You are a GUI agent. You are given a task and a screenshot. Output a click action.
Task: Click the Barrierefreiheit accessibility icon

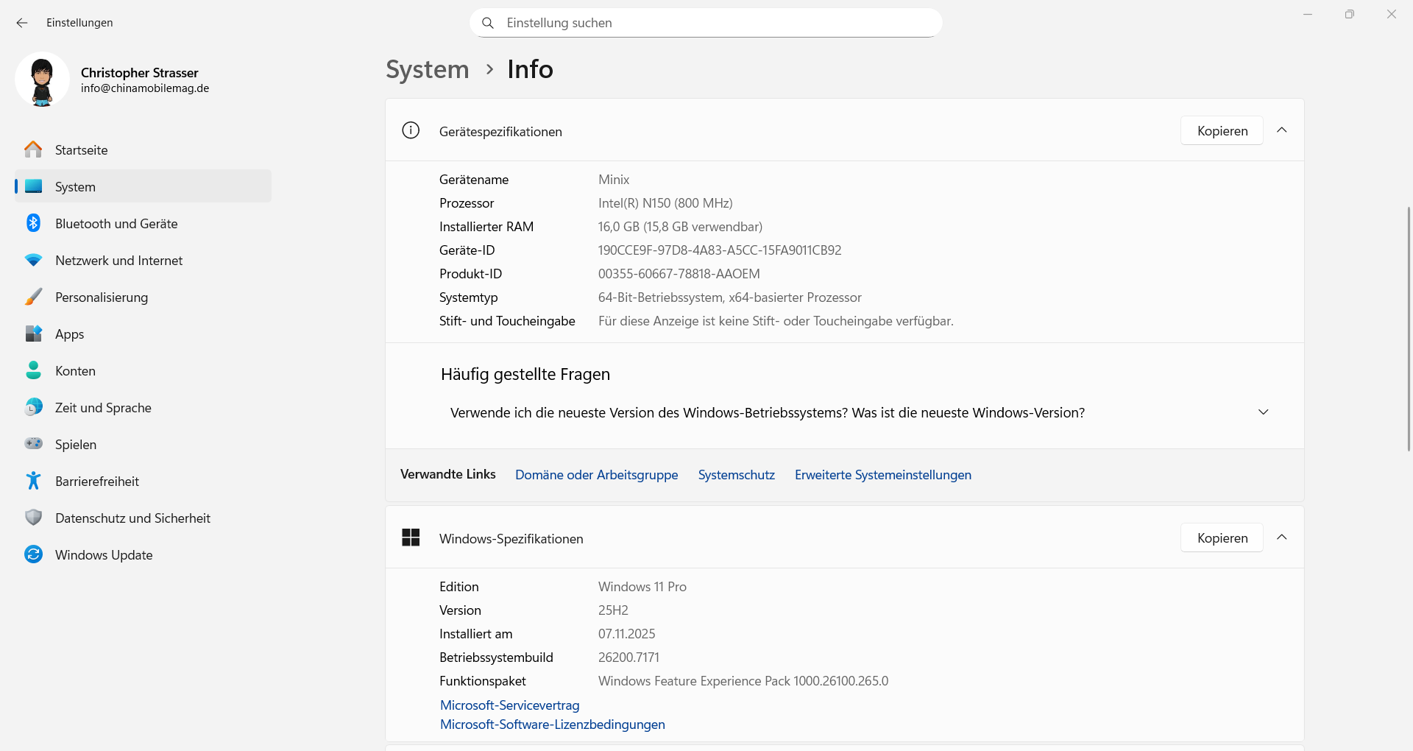[33, 481]
